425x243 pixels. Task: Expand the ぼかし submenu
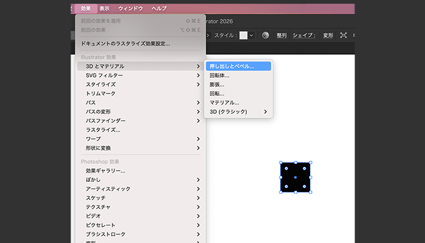[x=141, y=179]
